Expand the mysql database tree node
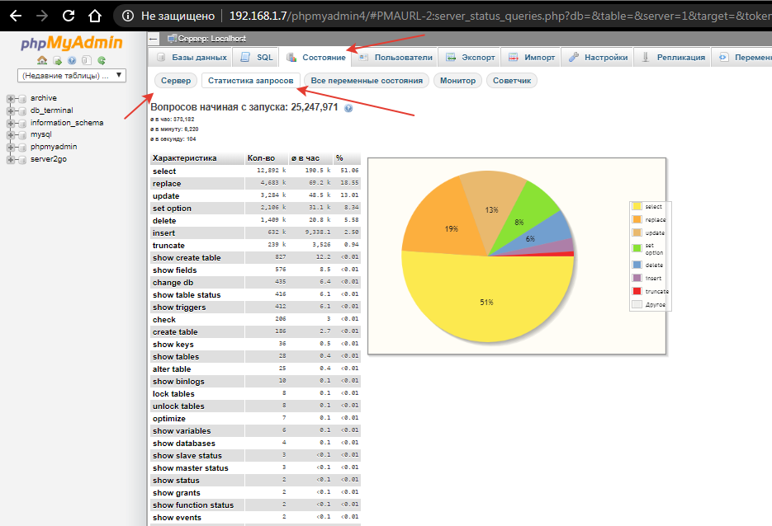The width and height of the screenshot is (772, 526). click(11, 134)
